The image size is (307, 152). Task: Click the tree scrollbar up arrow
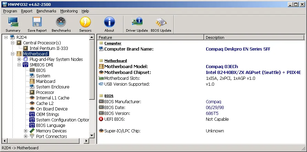pyautogui.click(x=92, y=37)
